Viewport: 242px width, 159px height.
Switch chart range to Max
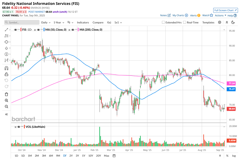coord(107,156)
